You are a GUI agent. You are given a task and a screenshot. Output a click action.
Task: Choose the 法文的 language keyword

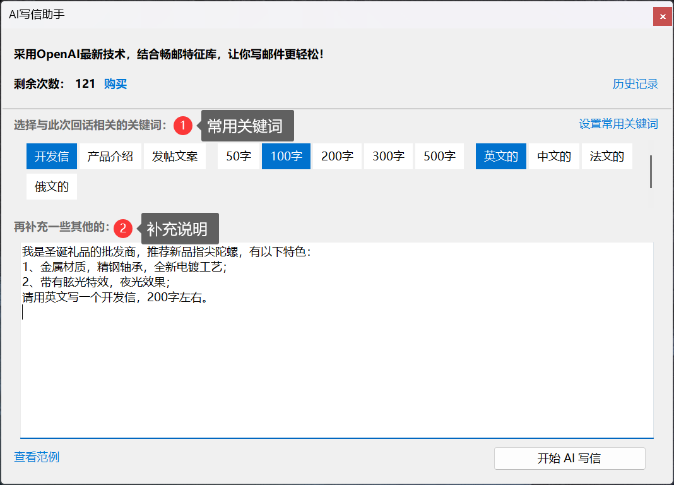(x=607, y=156)
